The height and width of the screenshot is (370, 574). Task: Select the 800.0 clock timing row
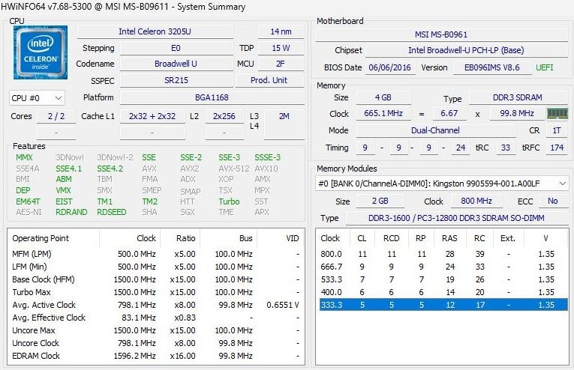443,254
